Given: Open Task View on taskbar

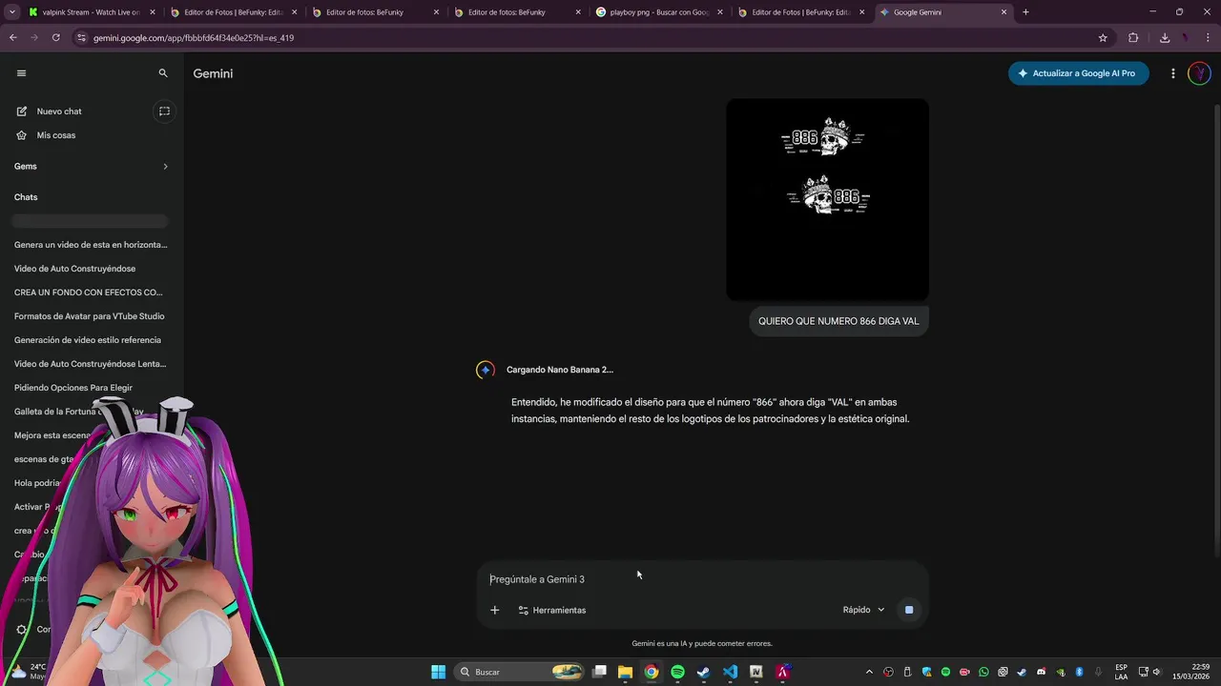Looking at the screenshot, I should coord(599,672).
